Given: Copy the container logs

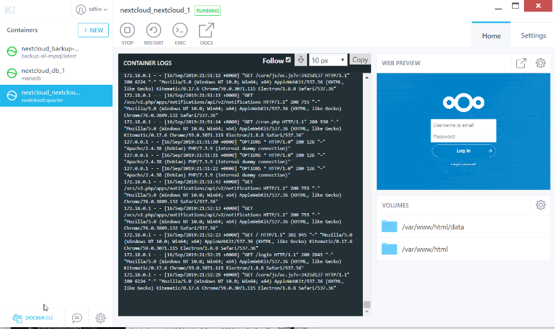Looking at the screenshot, I should pyautogui.click(x=360, y=60).
